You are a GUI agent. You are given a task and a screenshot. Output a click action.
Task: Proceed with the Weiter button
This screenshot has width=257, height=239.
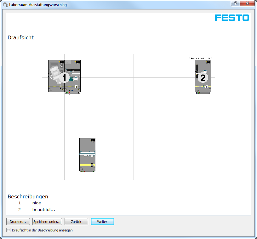pos(102,222)
